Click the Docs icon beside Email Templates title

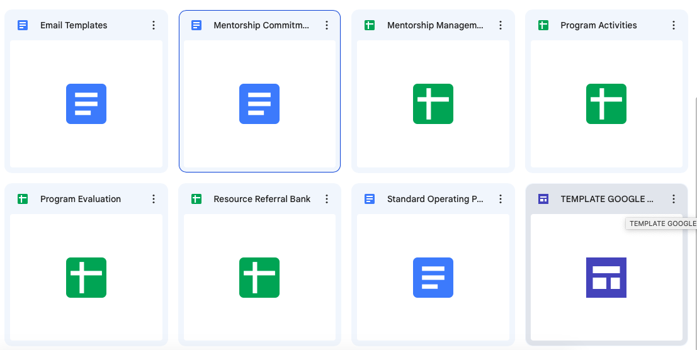point(23,25)
